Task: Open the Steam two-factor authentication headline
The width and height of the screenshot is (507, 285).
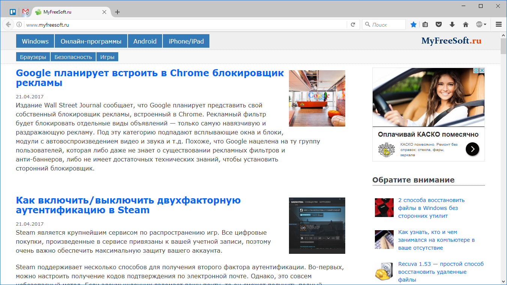Action: 128,205
